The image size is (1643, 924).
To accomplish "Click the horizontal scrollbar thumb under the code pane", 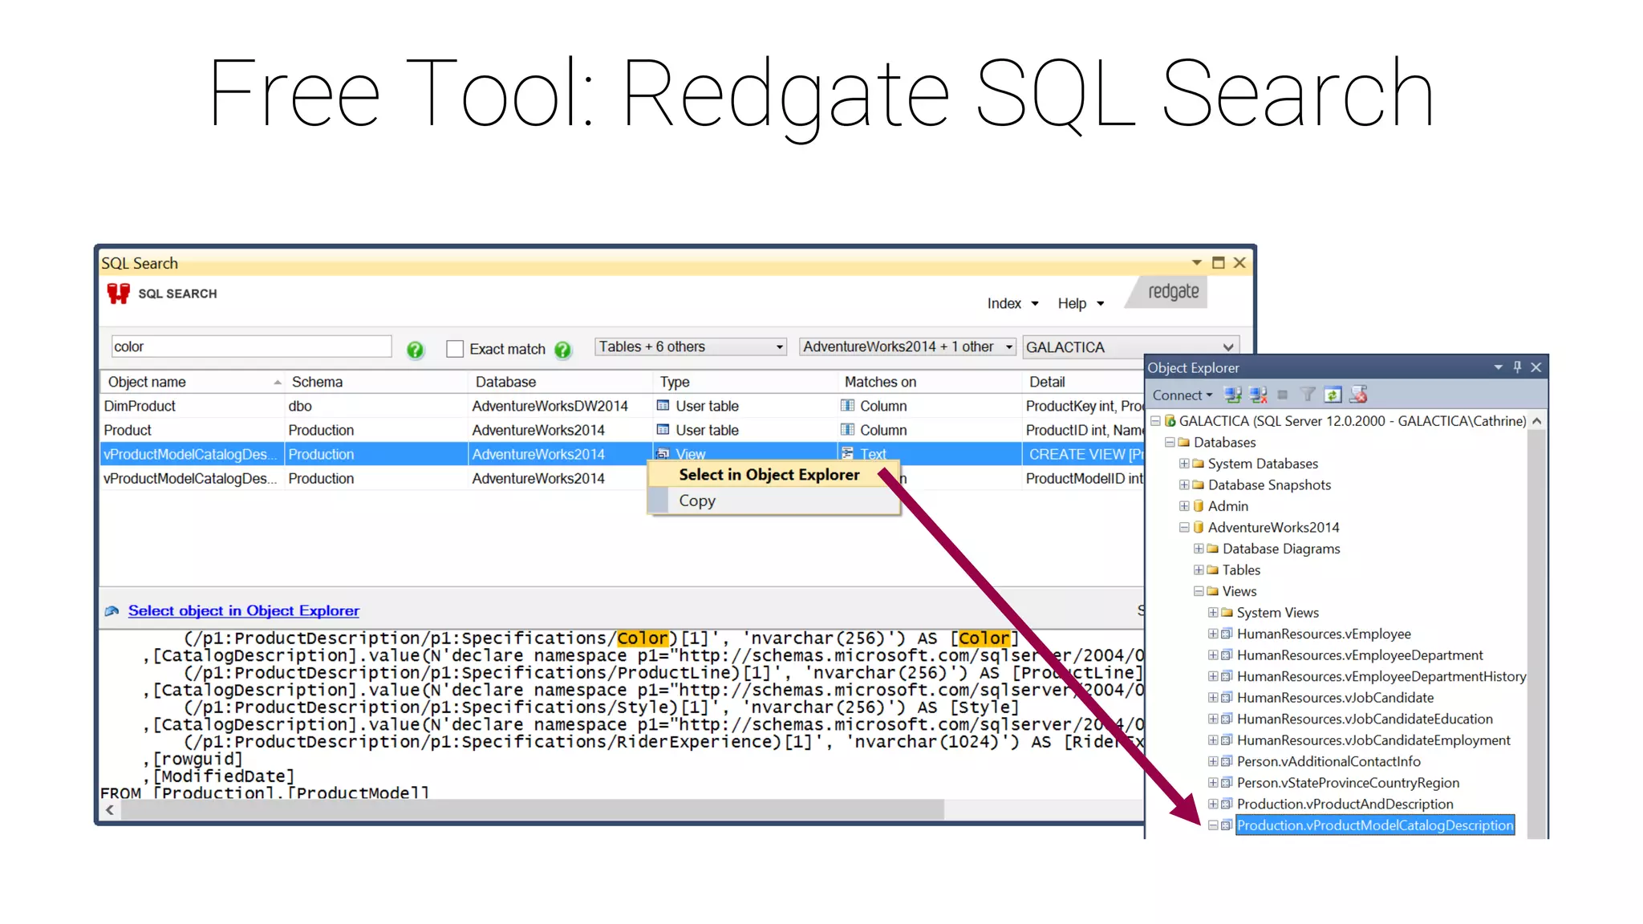I will click(533, 810).
